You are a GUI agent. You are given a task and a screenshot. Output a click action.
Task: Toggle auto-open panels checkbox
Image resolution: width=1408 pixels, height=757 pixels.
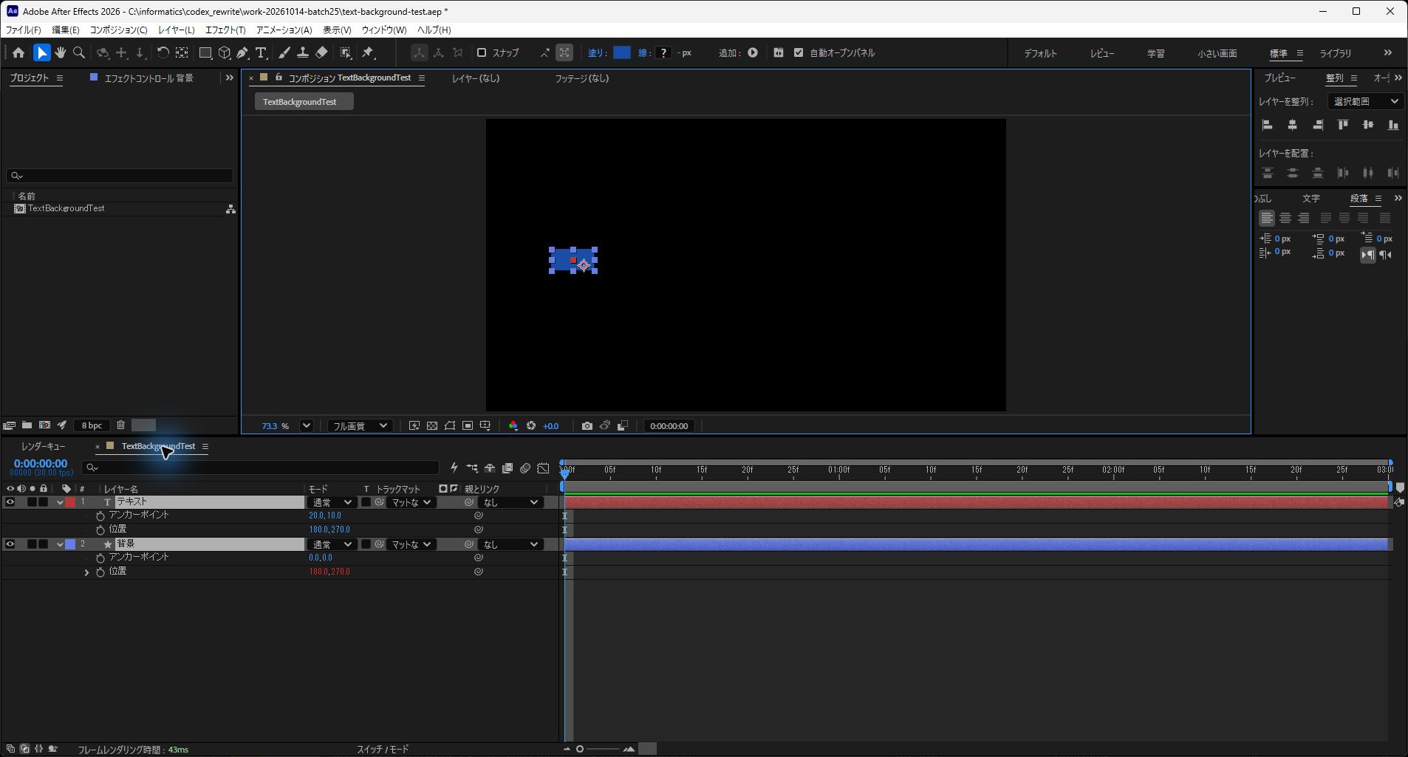[799, 52]
